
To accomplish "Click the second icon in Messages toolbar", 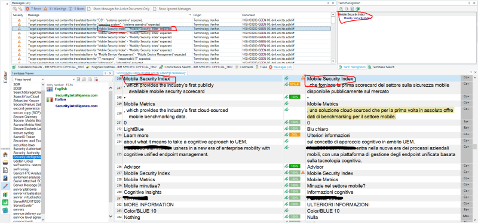I will [20, 9].
